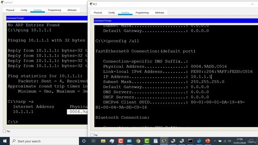Click the Subnet Mask value 255.255.255.0
Screen dimensions: 258x145
(207, 82)
